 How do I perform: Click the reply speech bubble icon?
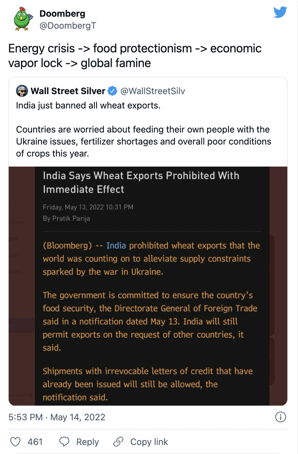pyautogui.click(x=64, y=442)
